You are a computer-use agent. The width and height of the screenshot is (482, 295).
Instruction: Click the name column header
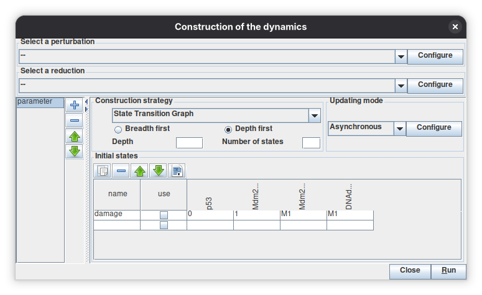[x=117, y=194]
